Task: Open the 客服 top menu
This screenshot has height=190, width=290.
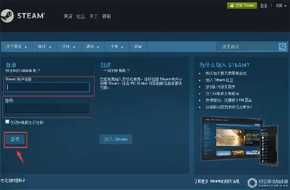Action: [x=107, y=17]
